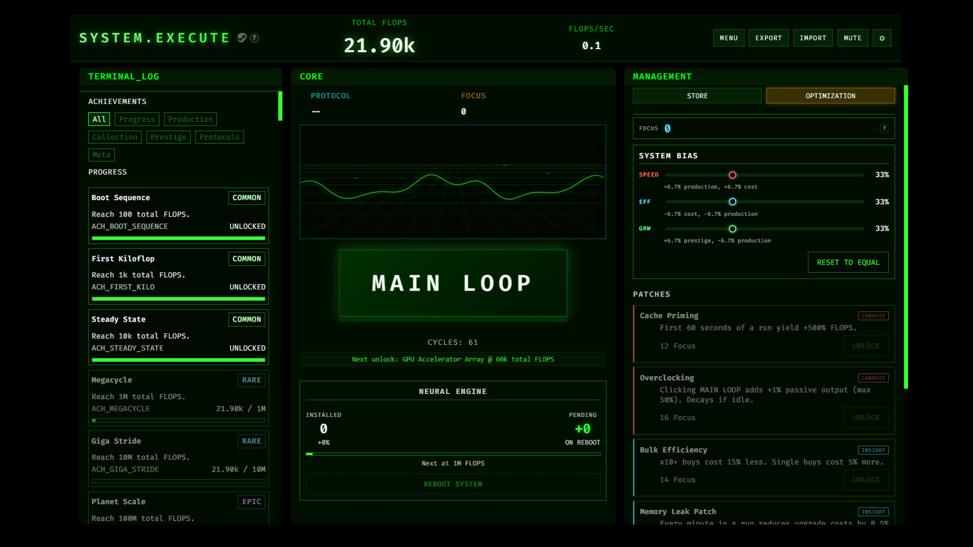Unlock the Cache Priming patch
This screenshot has width=973, height=547.
[866, 346]
